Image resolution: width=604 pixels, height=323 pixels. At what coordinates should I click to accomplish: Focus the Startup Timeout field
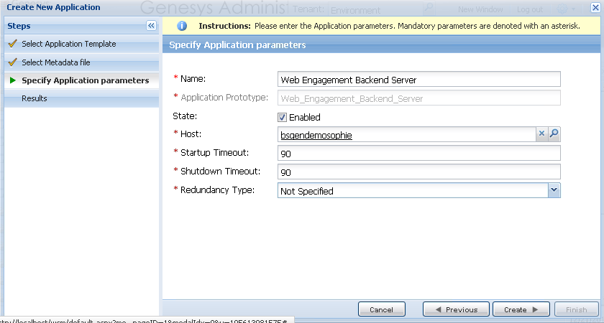pos(418,153)
